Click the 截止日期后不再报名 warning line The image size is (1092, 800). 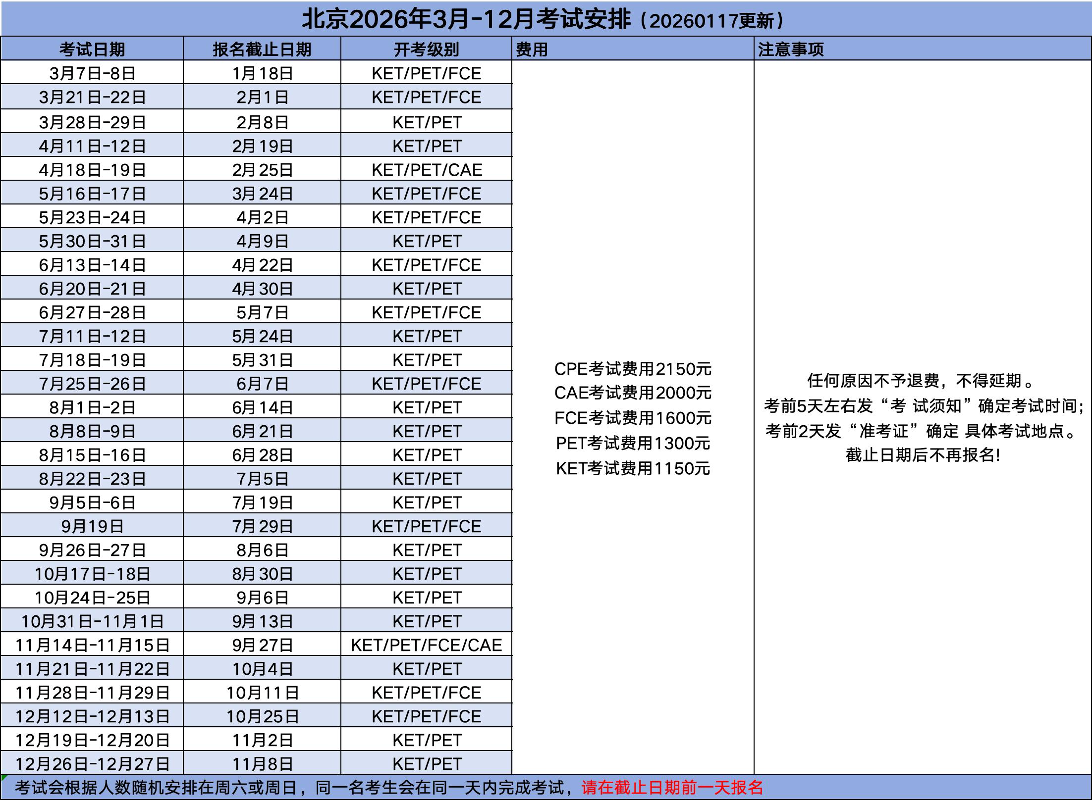click(923, 454)
